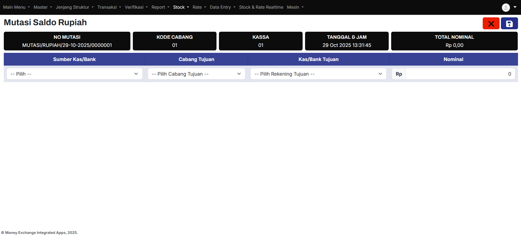521x235 pixels.
Task: Expand the Rate menu
Action: click(x=199, y=7)
